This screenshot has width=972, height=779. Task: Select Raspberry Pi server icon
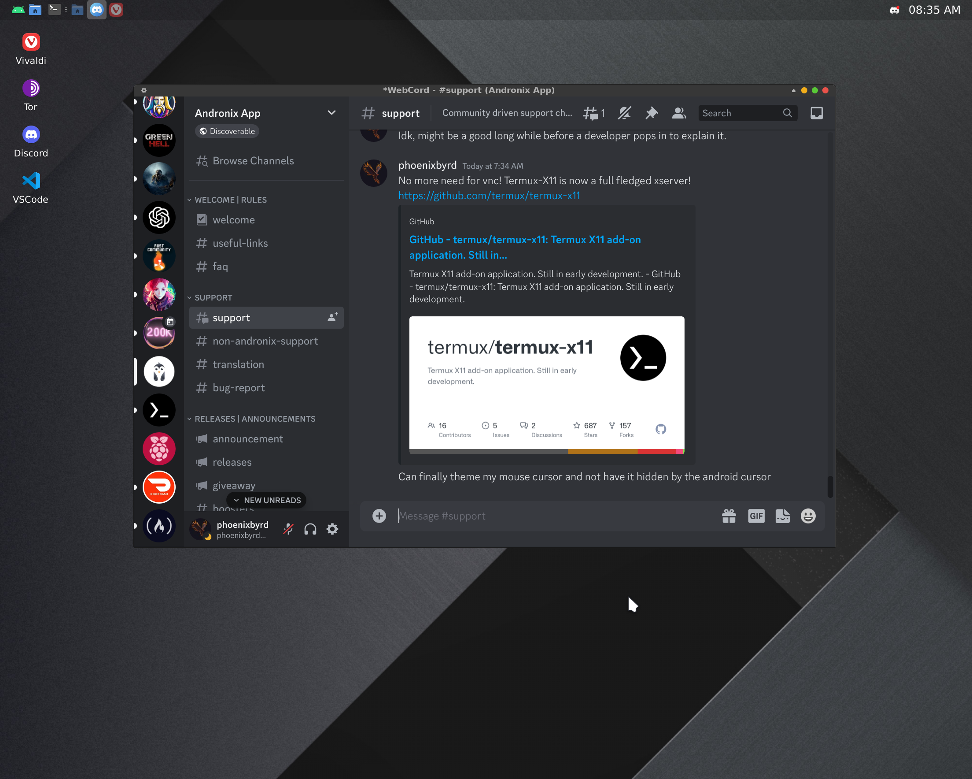pyautogui.click(x=158, y=449)
